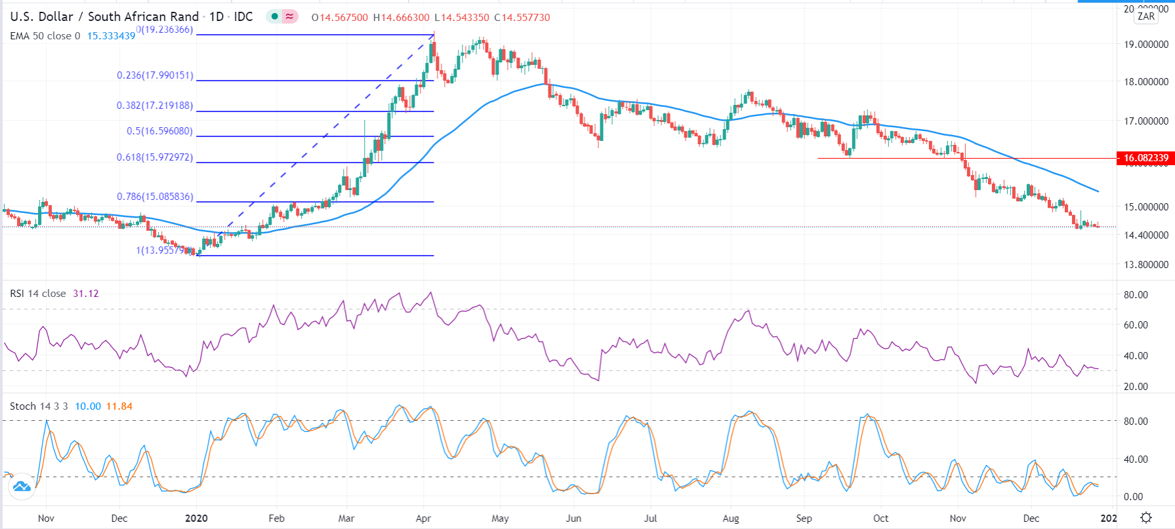
Task: Click the close price value C14.557730
Action: pyautogui.click(x=522, y=18)
